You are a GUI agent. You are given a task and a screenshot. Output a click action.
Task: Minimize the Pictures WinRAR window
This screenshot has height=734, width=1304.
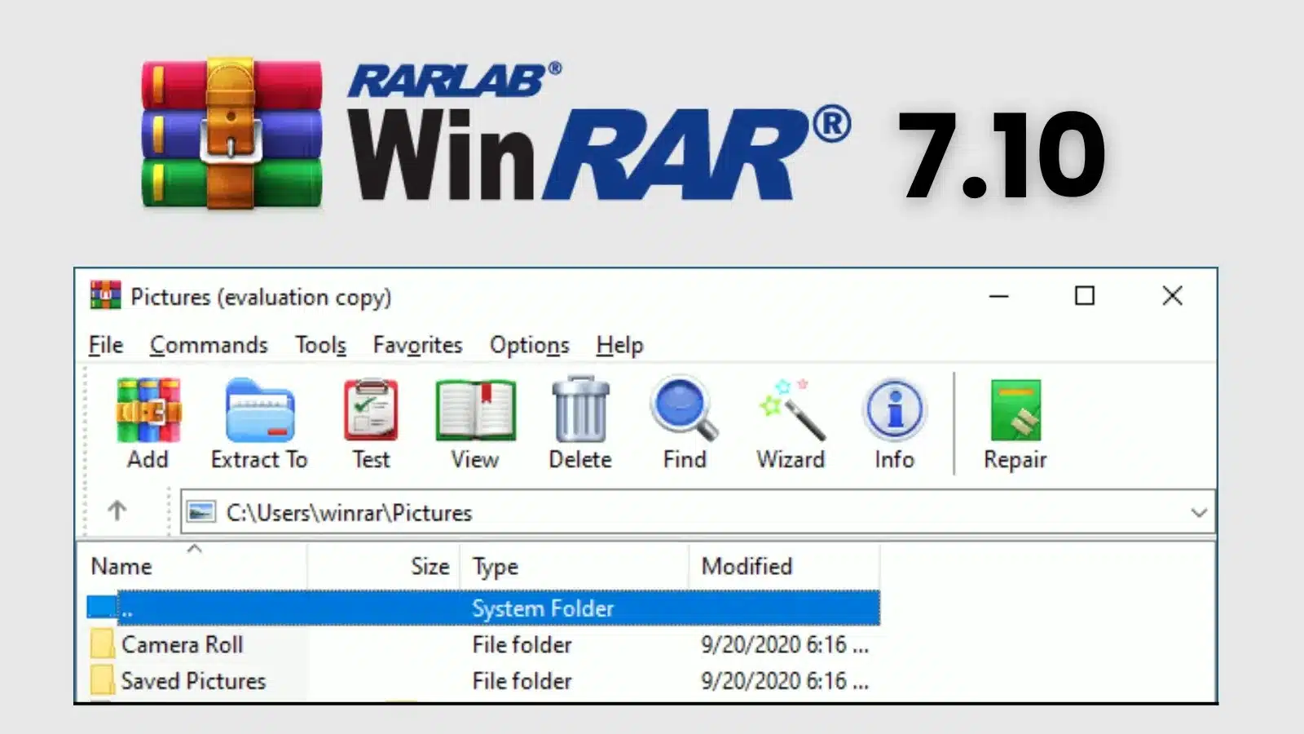point(999,295)
